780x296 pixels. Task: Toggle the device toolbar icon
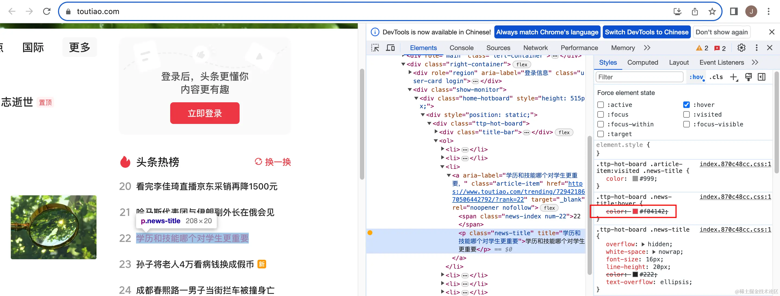coord(390,48)
